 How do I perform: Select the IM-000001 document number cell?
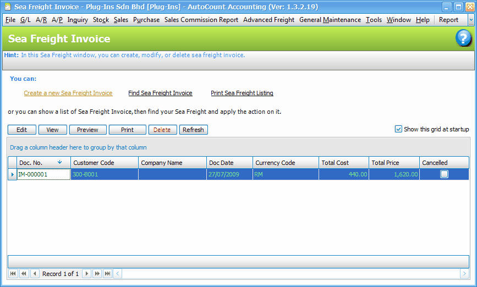click(44, 174)
